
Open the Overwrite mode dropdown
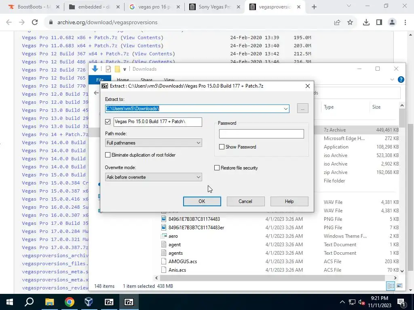point(153,177)
